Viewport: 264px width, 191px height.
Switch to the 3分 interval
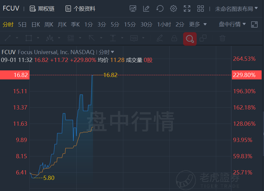pos(102,25)
